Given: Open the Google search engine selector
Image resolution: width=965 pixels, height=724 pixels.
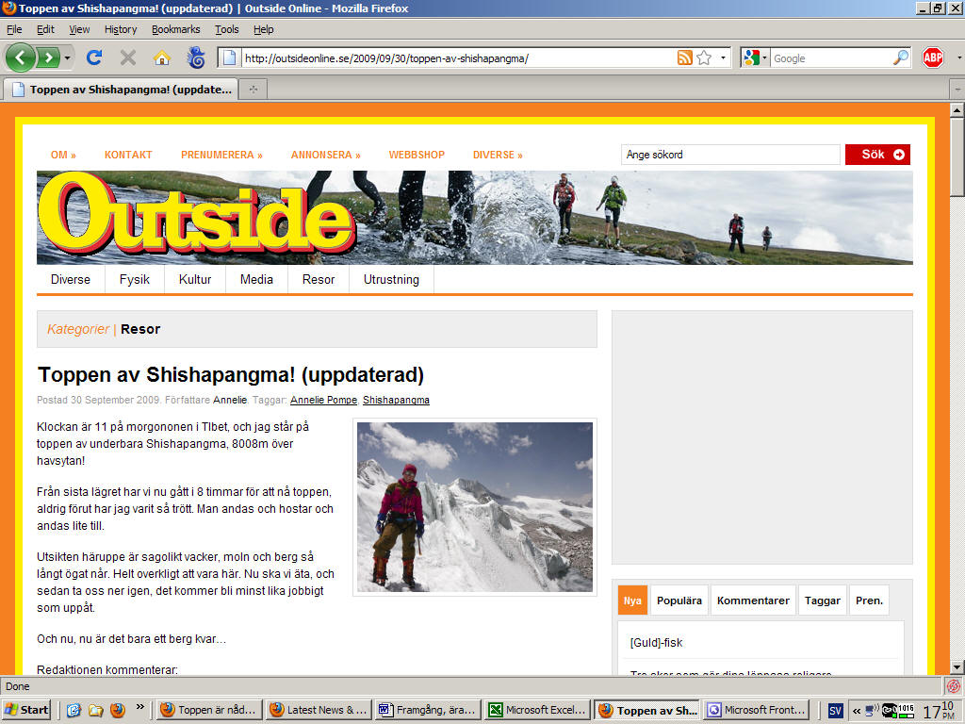Looking at the screenshot, I should tap(755, 58).
